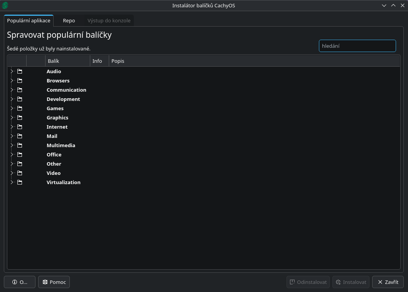This screenshot has width=408, height=292.
Task: Open the About (O...) button
Action: click(x=20, y=282)
